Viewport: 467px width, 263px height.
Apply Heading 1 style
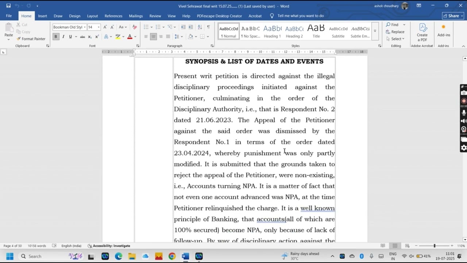(273, 31)
